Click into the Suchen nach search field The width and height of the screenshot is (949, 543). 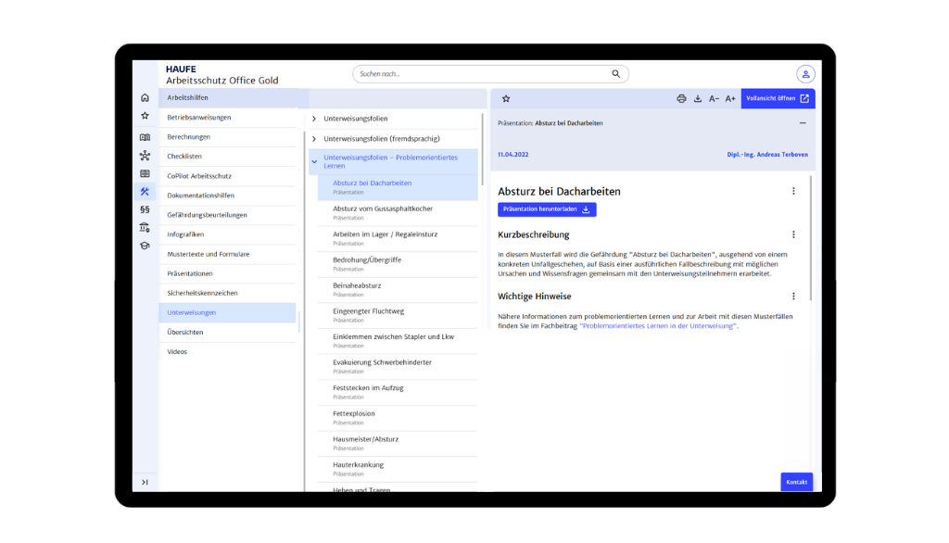click(482, 74)
